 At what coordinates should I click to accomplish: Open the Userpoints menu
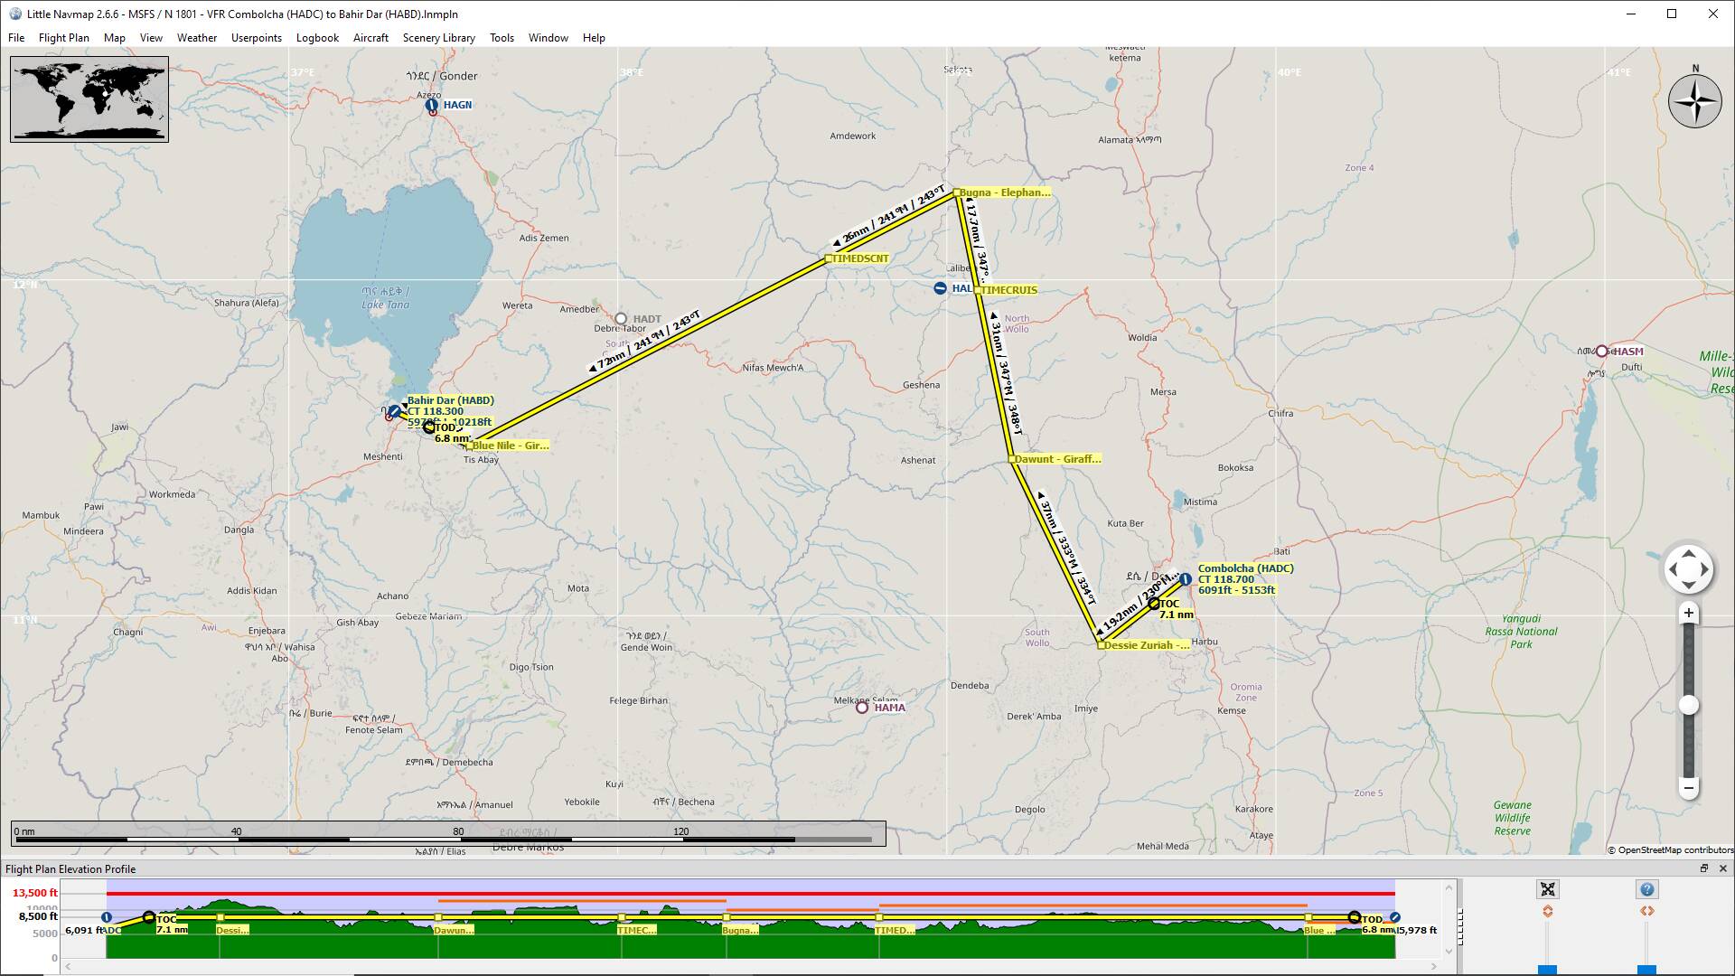[x=256, y=38]
